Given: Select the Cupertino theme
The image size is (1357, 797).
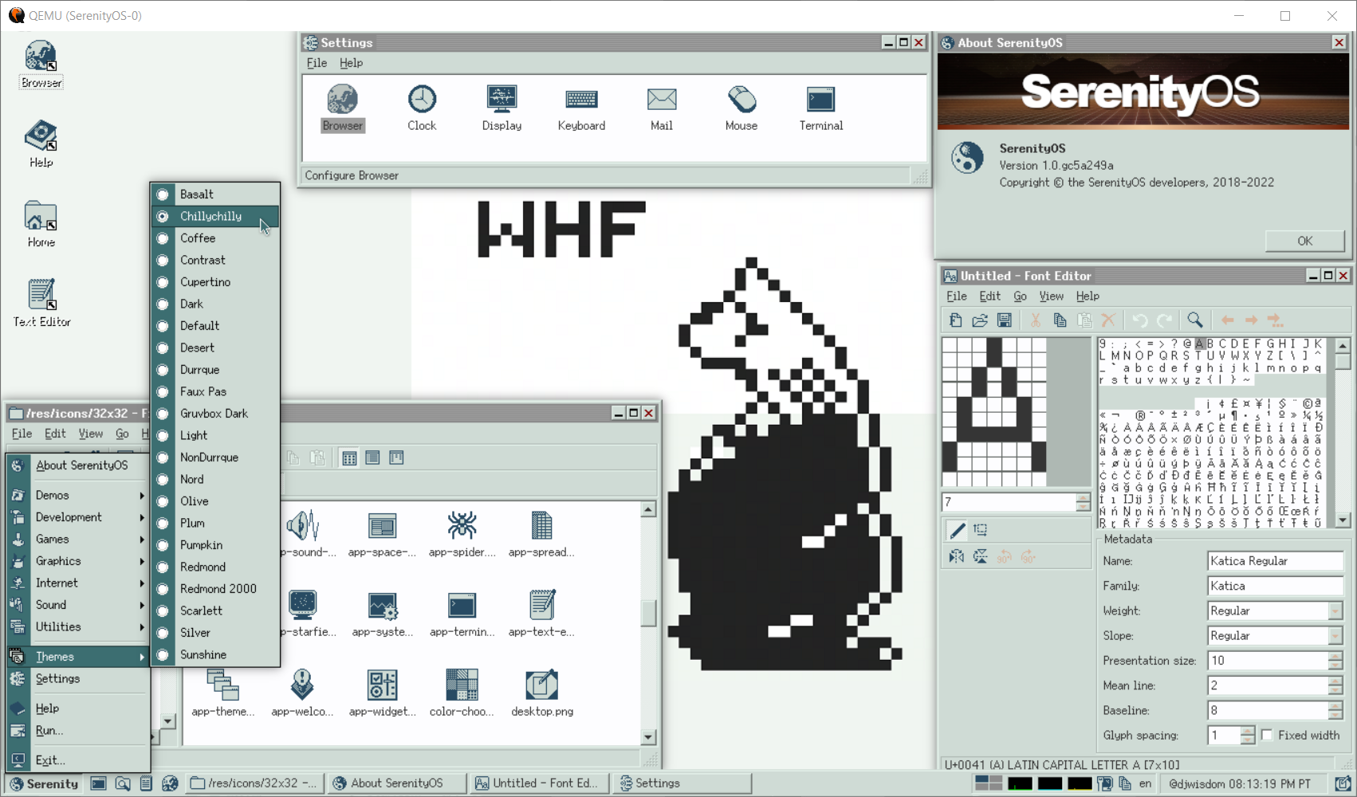Looking at the screenshot, I should pyautogui.click(x=215, y=281).
